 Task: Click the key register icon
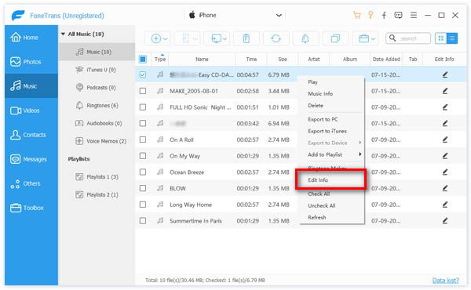(x=371, y=15)
